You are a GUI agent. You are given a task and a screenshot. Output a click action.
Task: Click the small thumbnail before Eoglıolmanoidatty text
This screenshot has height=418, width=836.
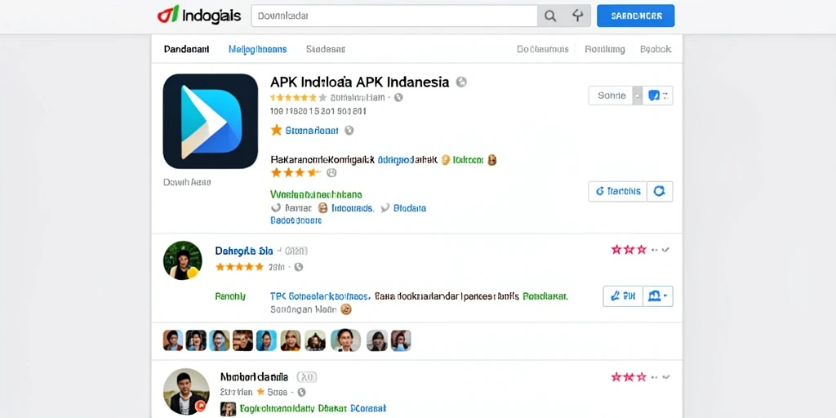pyautogui.click(x=228, y=409)
